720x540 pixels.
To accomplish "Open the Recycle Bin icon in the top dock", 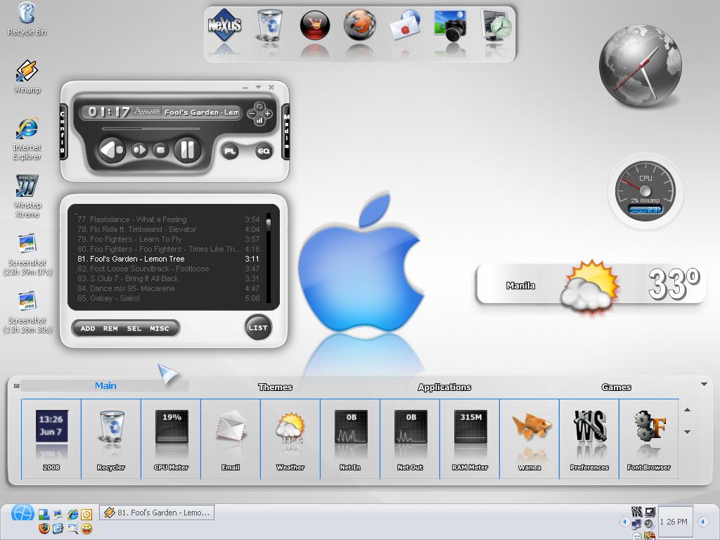I will click(x=269, y=25).
